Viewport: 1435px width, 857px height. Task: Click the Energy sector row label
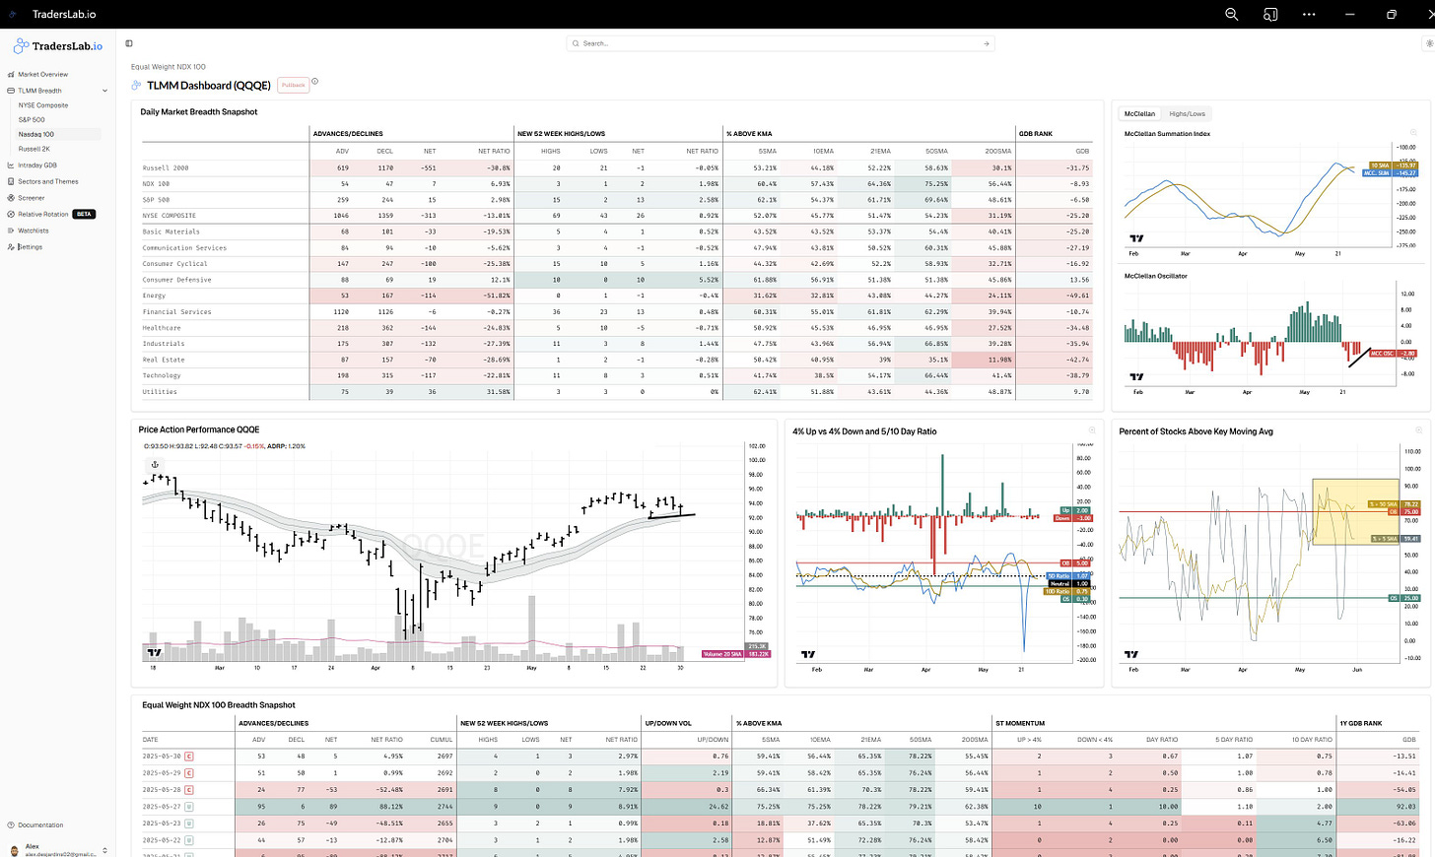(154, 296)
